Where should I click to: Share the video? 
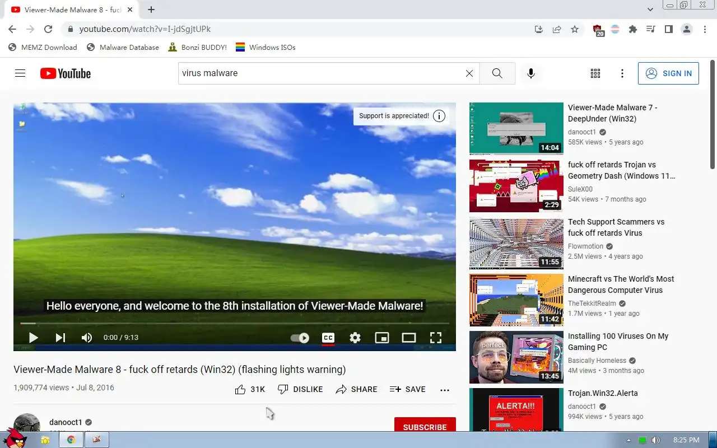356,389
